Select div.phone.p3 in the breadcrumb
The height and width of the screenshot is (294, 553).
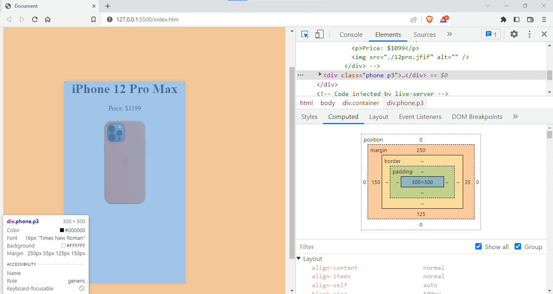click(405, 103)
